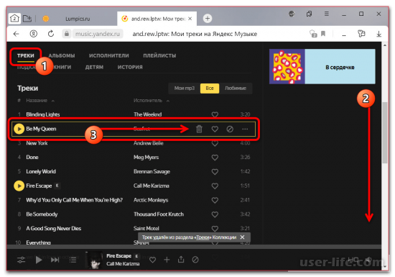Viewport: 395px width, 277px height.
Task: Share the current track from player
Action: coord(181,259)
